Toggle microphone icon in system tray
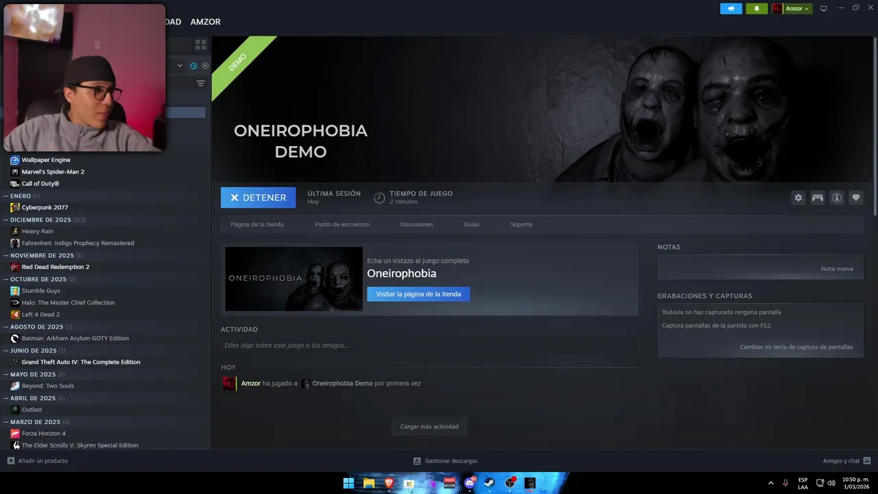 (785, 483)
